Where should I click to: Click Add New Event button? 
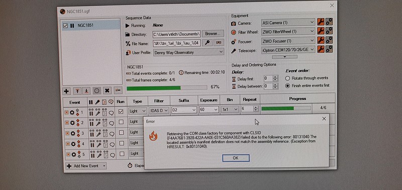click(86, 166)
